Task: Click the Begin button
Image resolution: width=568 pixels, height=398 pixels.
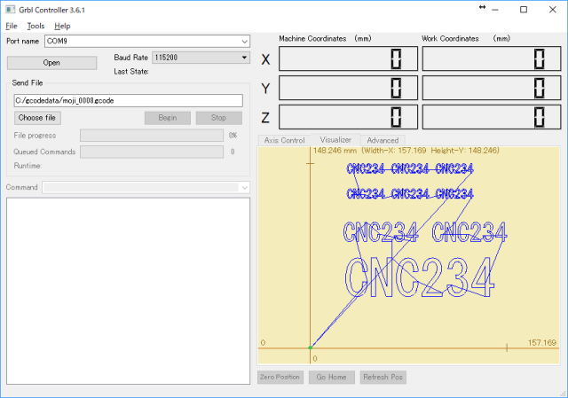Action: [168, 118]
